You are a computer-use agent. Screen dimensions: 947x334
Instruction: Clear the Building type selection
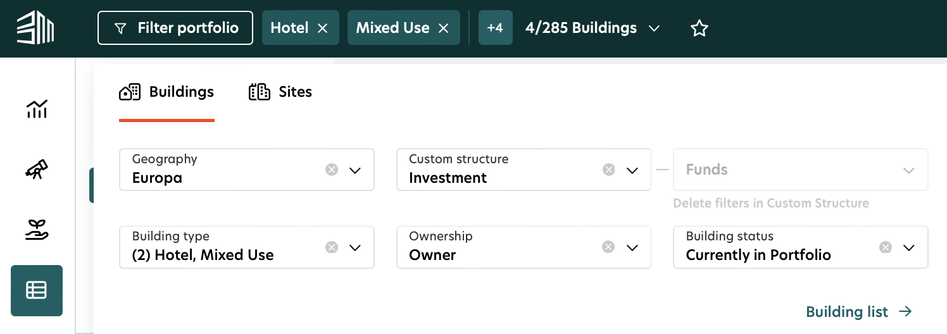(x=332, y=247)
